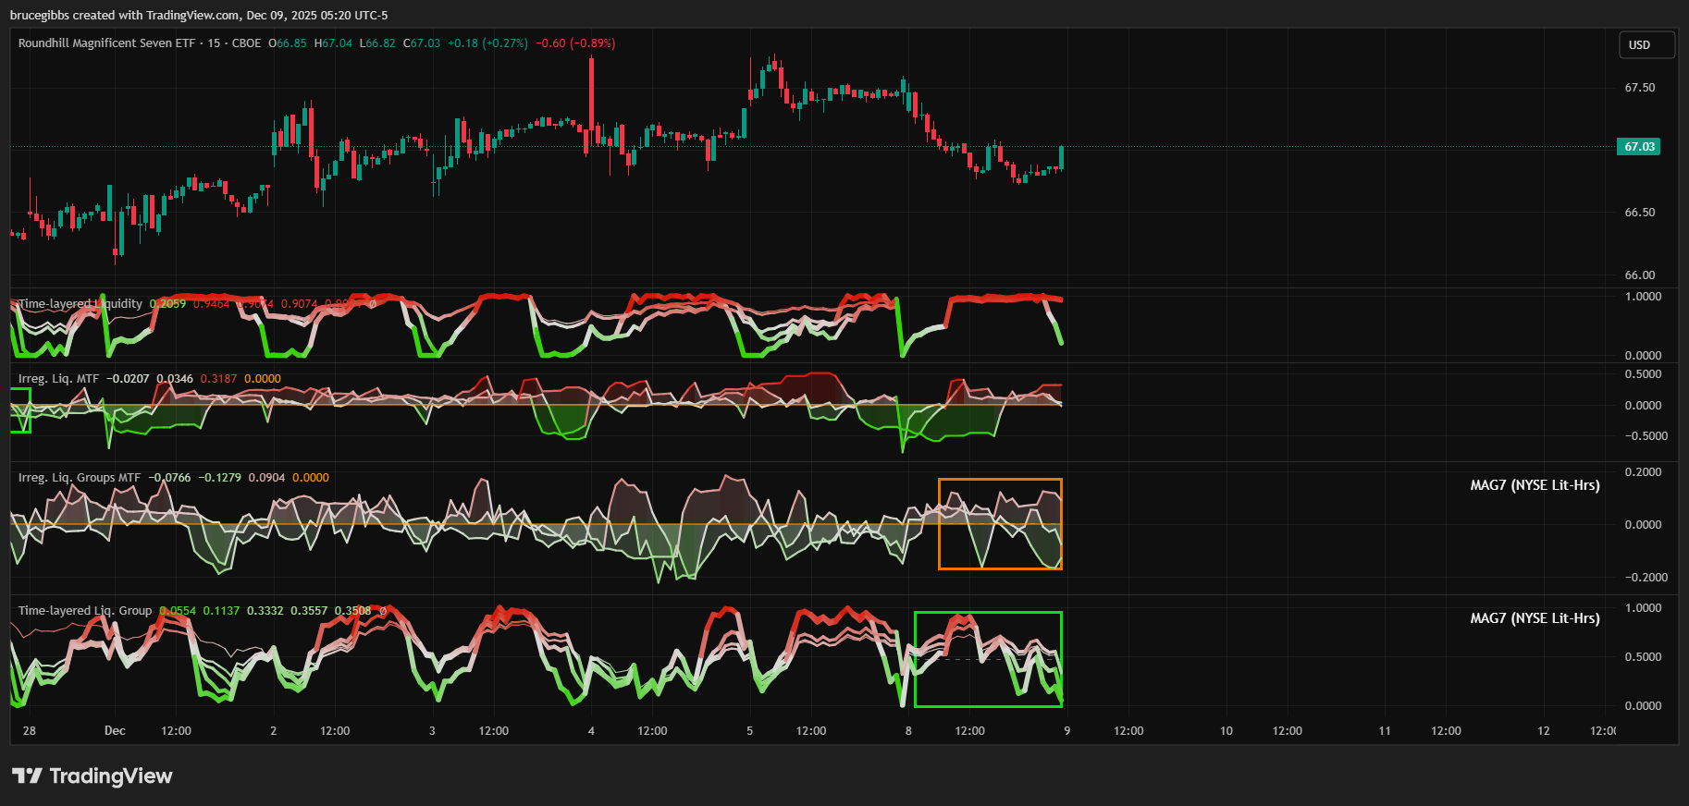Click the 67.03 current price label

[x=1638, y=147]
